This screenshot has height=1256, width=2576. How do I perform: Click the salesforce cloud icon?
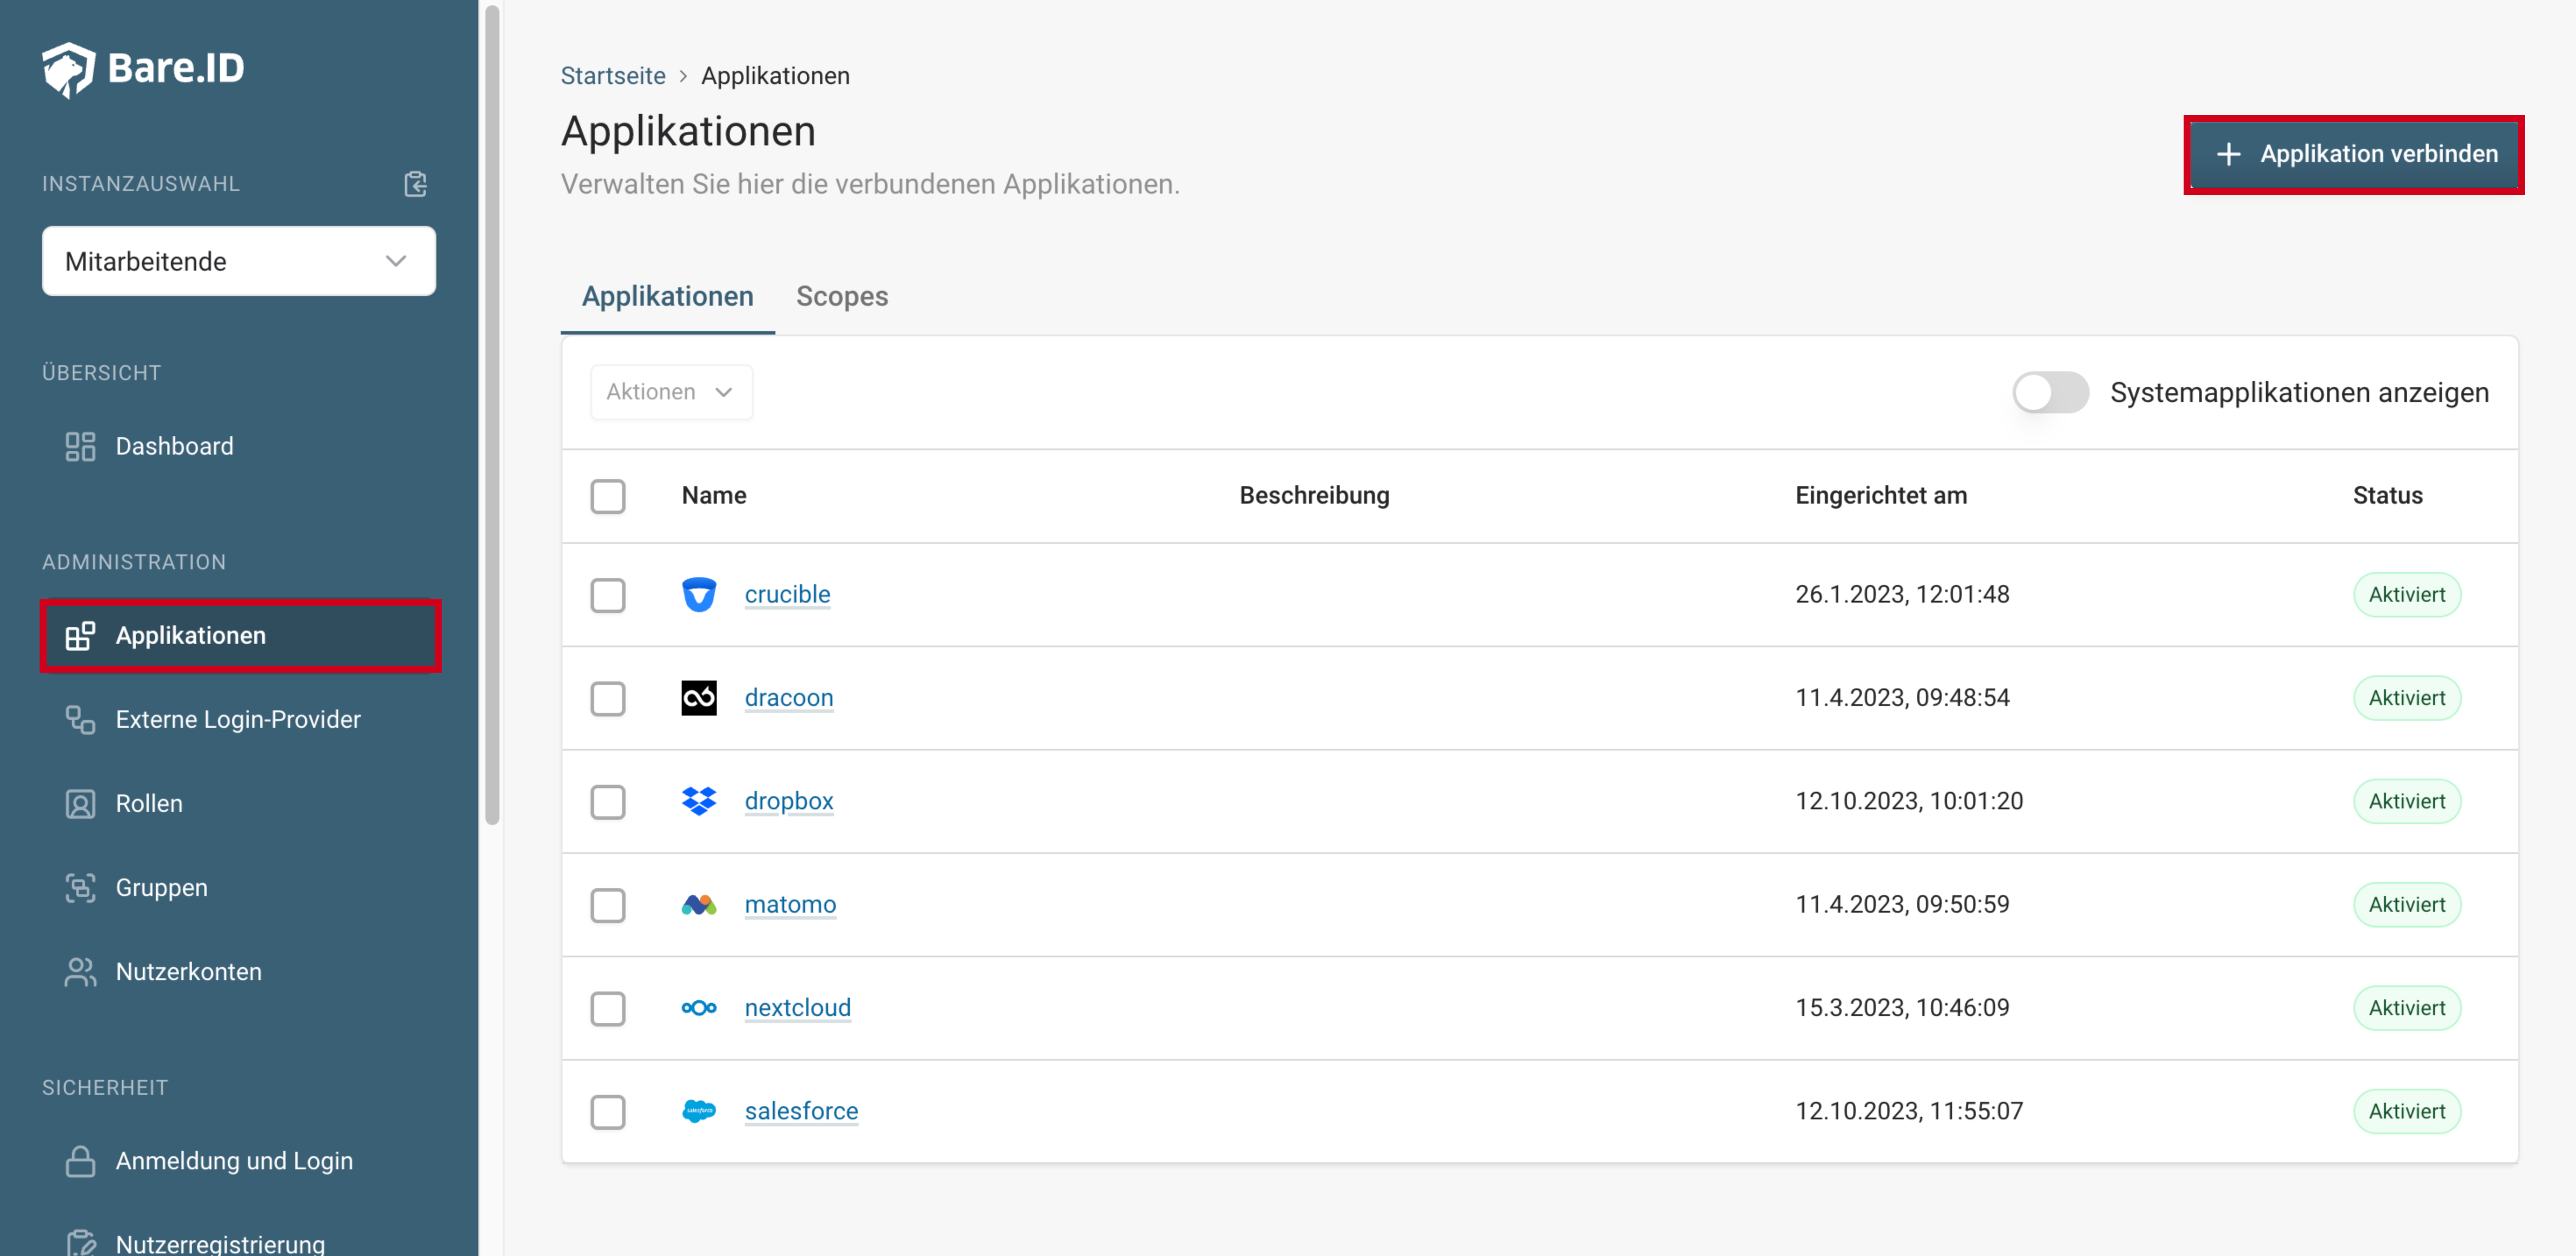pyautogui.click(x=699, y=1111)
